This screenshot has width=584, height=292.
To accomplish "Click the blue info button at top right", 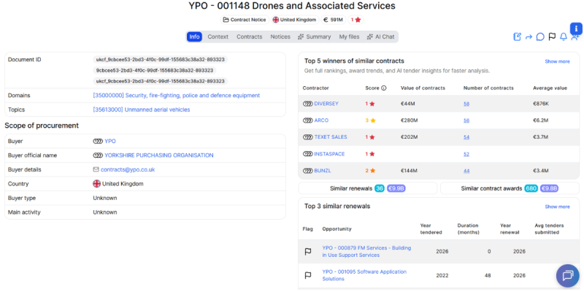I will coord(576,28).
